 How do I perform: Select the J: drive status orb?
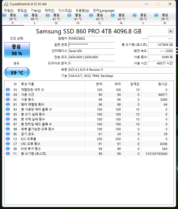(135, 16)
